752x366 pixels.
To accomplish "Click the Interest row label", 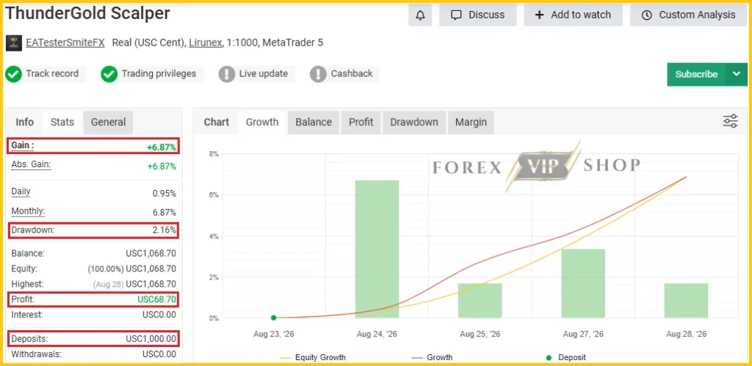I will pos(27,315).
